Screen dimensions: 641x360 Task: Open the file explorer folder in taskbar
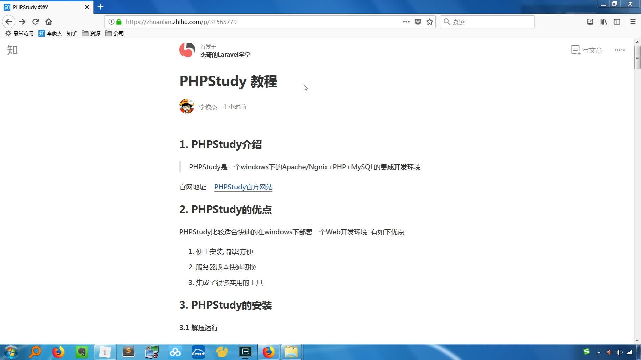pos(291,352)
